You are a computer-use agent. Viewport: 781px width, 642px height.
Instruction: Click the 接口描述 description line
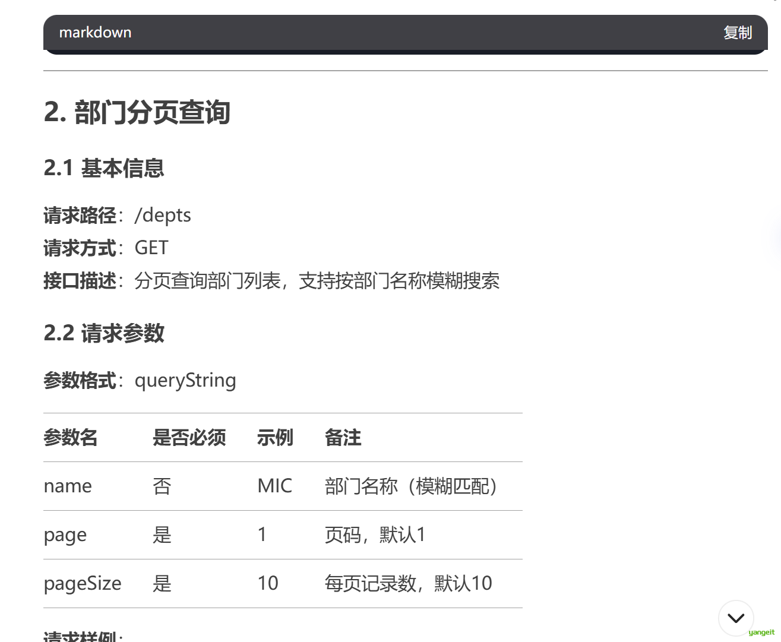coord(271,280)
